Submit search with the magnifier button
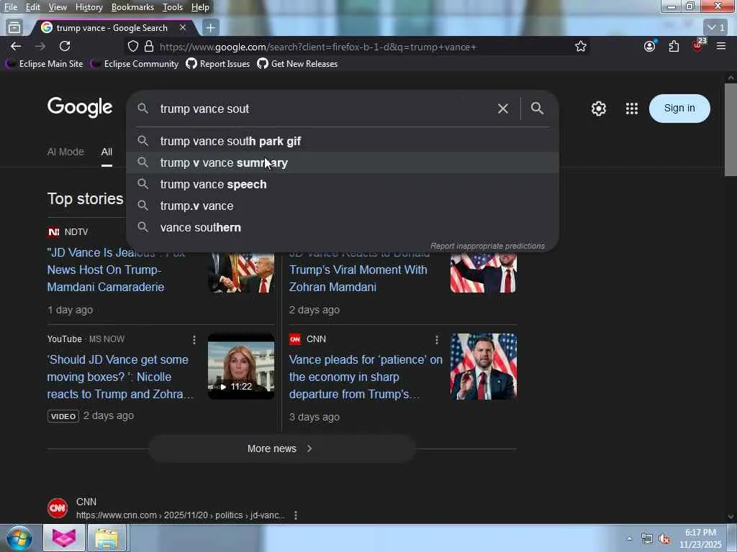Viewport: 737px width, 552px height. point(537,109)
